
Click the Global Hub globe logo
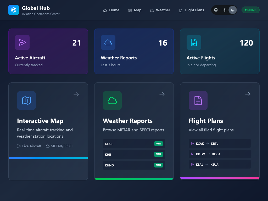pos(14,10)
